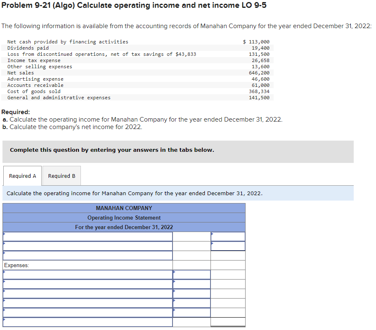Switch to the Required B tab
Viewport: 376px width, 330px height.
click(61, 176)
